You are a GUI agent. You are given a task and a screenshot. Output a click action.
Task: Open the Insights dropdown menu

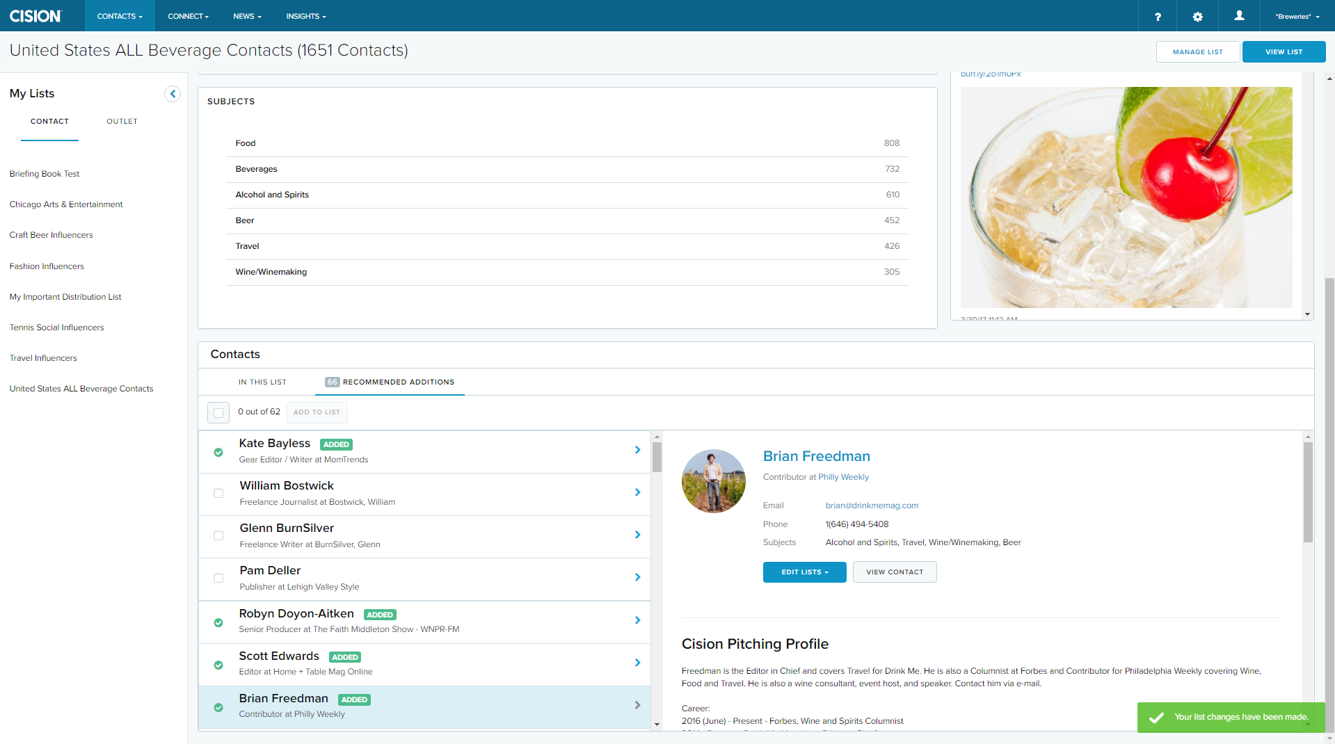tap(306, 16)
